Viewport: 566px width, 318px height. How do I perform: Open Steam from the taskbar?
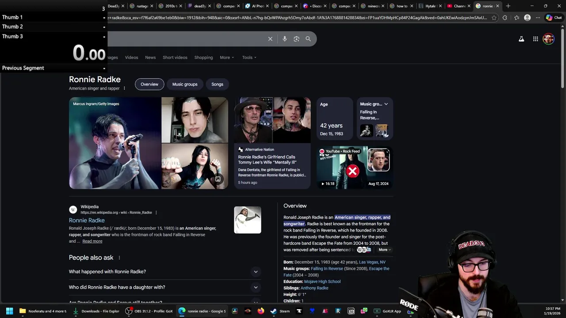[x=280, y=311]
